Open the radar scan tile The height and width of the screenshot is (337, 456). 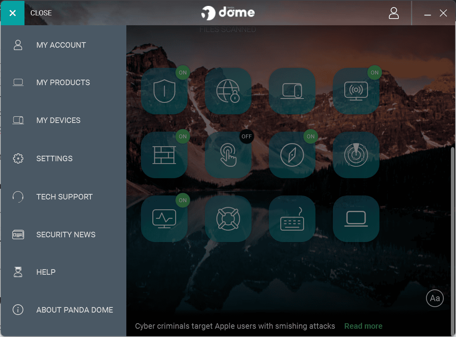tap(356, 155)
